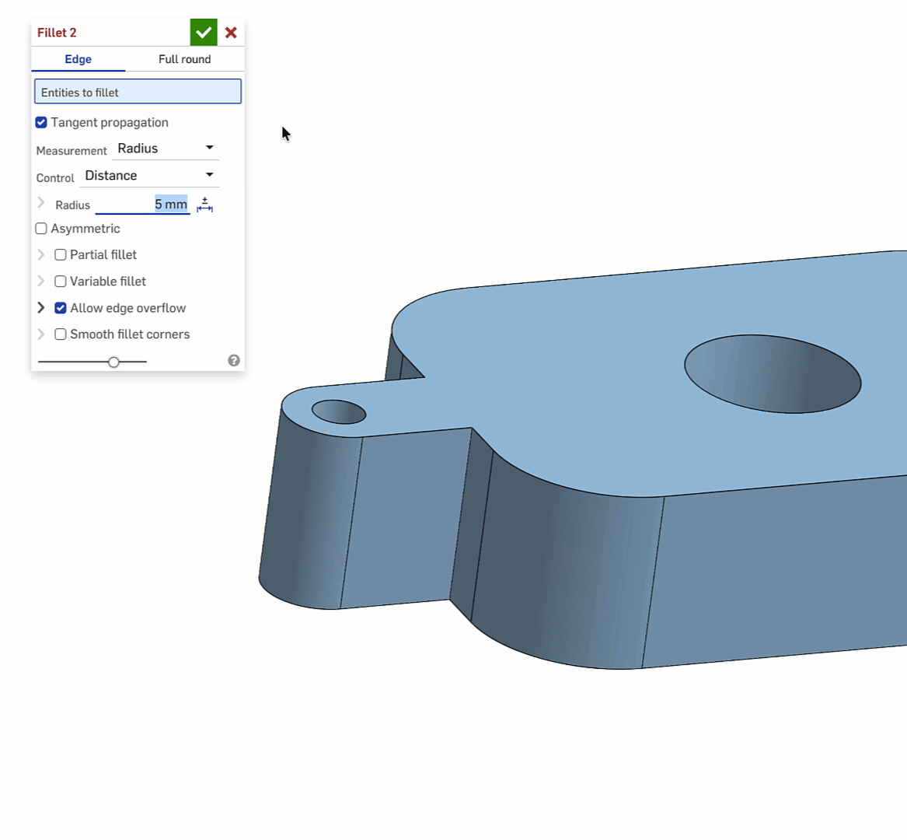This screenshot has height=840, width=907.
Task: Open the Control Distance dropdown
Action: pyautogui.click(x=149, y=176)
